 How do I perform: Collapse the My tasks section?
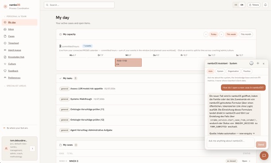[60, 78]
